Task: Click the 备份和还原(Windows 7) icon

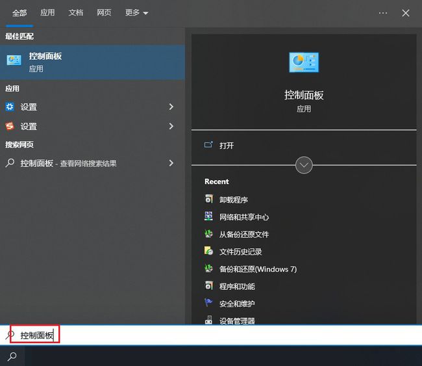Action: 208,268
